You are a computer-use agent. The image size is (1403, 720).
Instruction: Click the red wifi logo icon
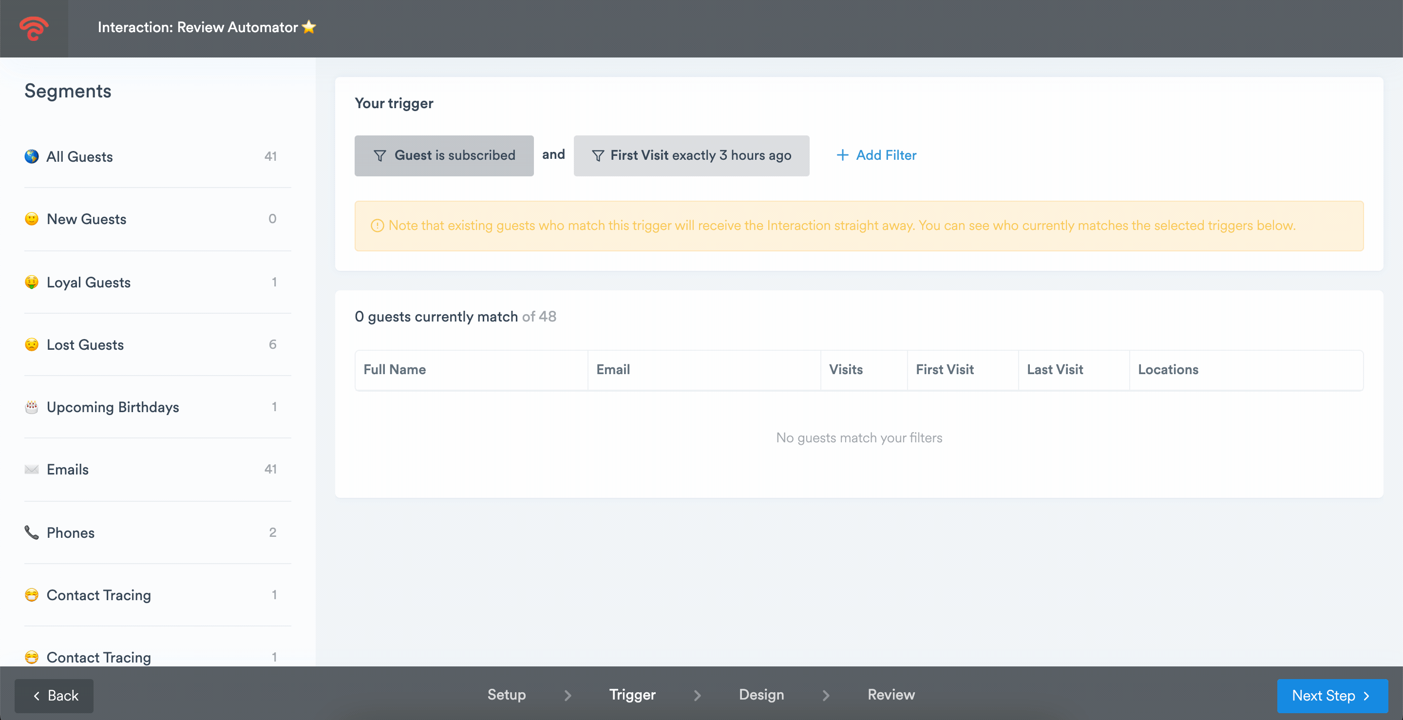tap(34, 28)
